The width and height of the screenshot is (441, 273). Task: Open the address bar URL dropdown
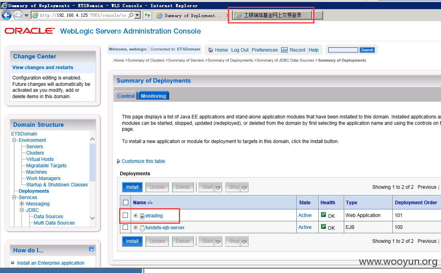[x=137, y=15]
